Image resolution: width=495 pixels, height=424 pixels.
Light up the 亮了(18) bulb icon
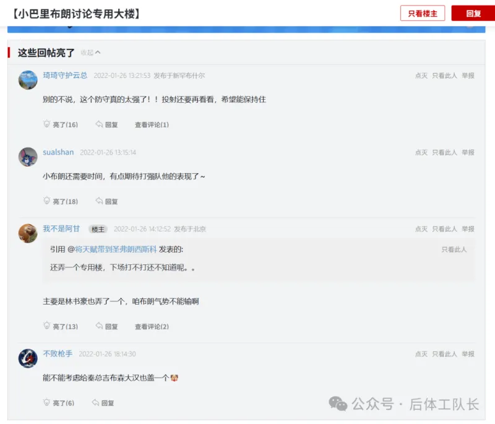click(x=47, y=201)
